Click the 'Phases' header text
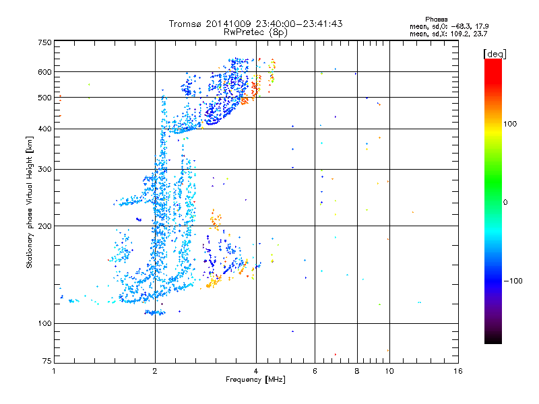 (x=436, y=20)
